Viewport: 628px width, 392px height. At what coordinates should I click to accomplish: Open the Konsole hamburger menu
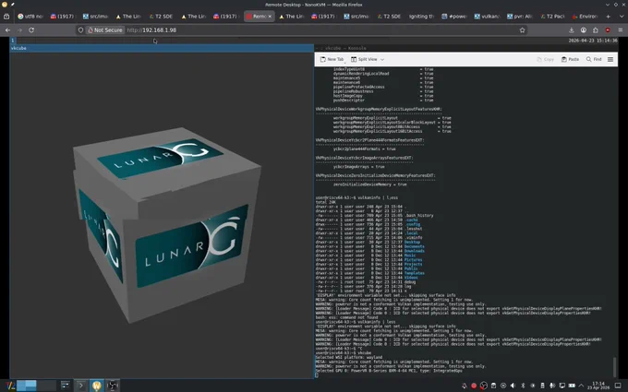610,59
